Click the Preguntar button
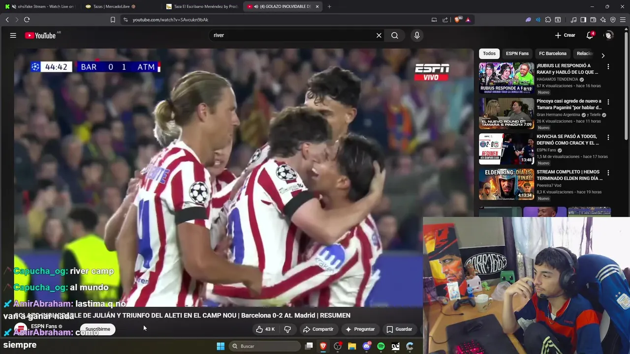Image resolution: width=630 pixels, height=354 pixels. tap(360, 329)
